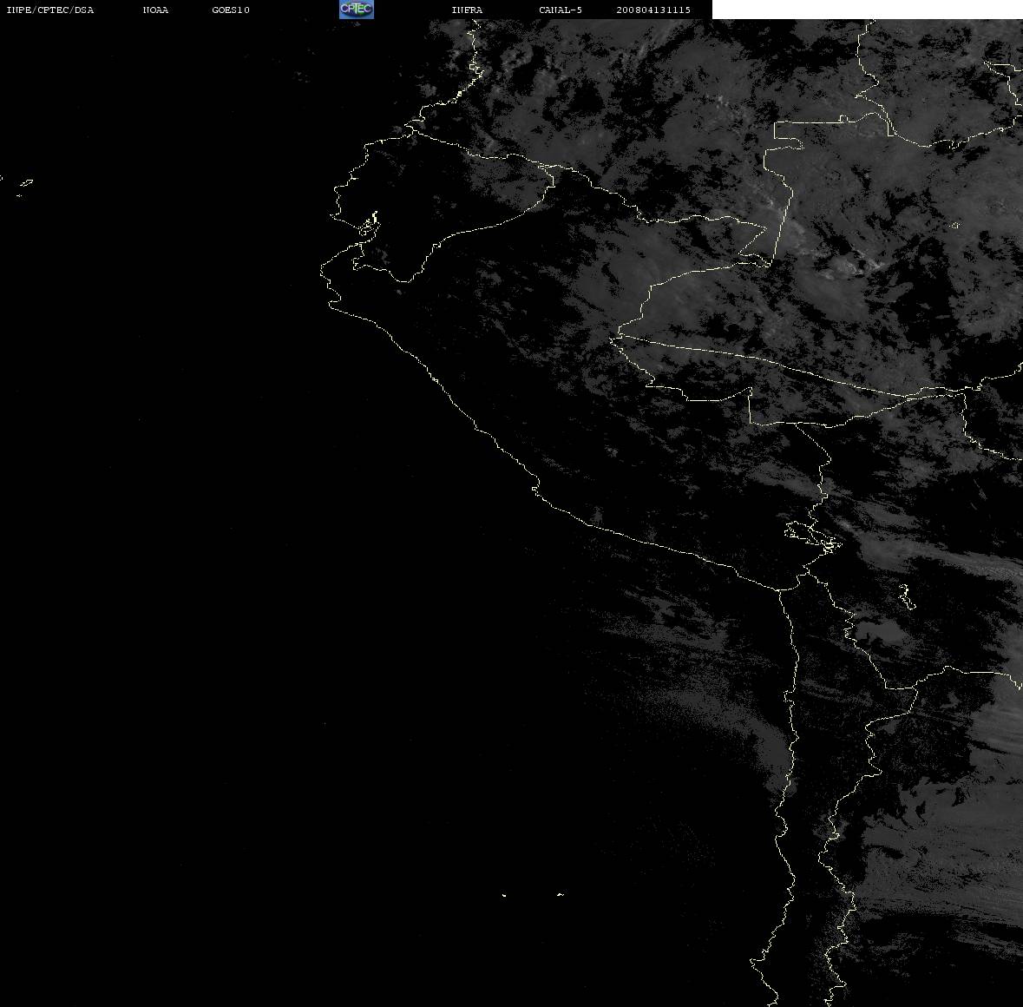Click the right small white island dot offshore of Chile

[x=561, y=895]
